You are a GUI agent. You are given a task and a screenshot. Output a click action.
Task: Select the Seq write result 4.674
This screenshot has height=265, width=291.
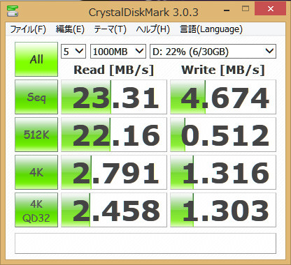[x=223, y=97]
